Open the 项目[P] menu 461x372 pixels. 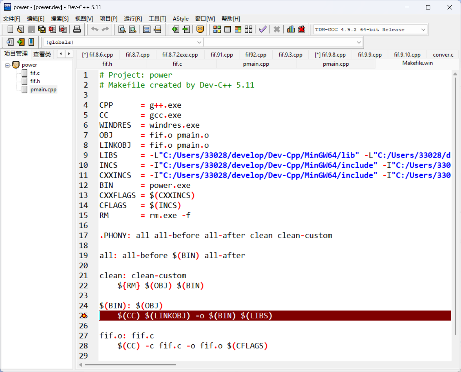[108, 19]
